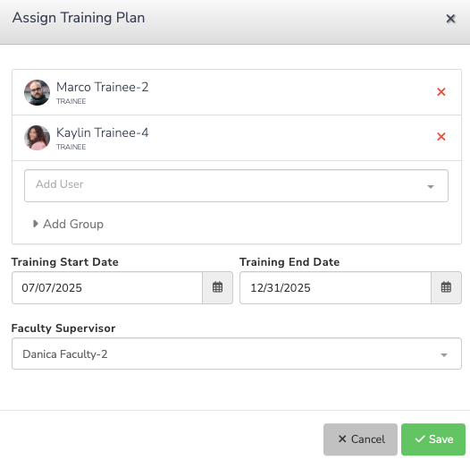The height and width of the screenshot is (460, 470).
Task: Click the 12/31/2025 end date field
Action: [x=335, y=287]
